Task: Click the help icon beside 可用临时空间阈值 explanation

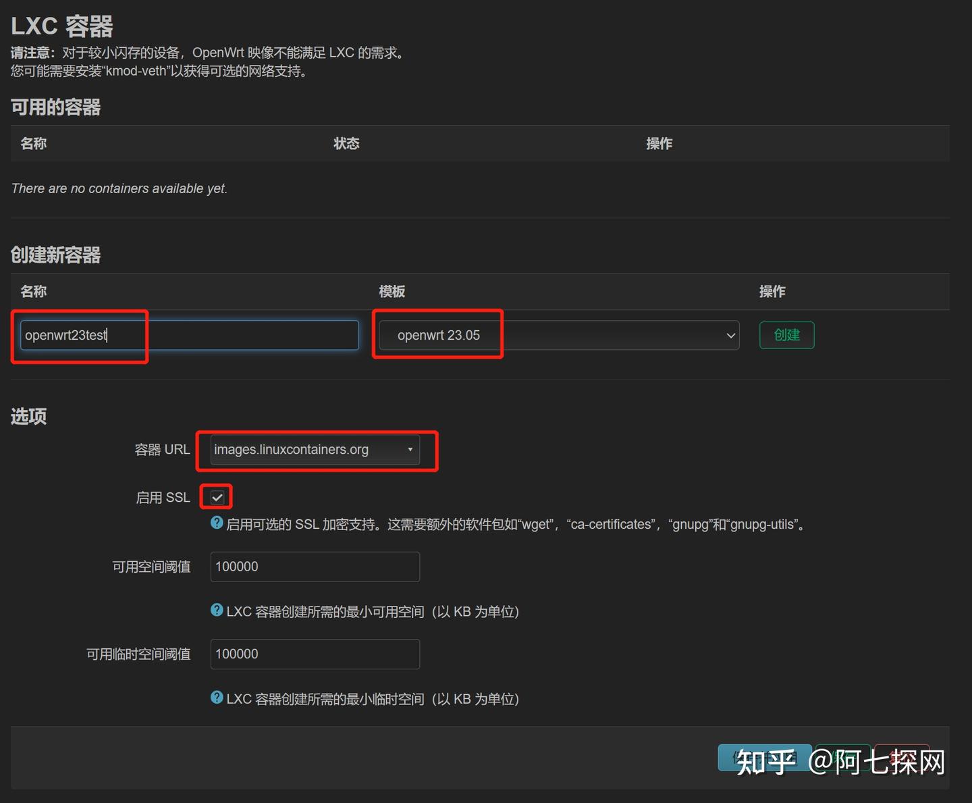Action: click(x=216, y=699)
